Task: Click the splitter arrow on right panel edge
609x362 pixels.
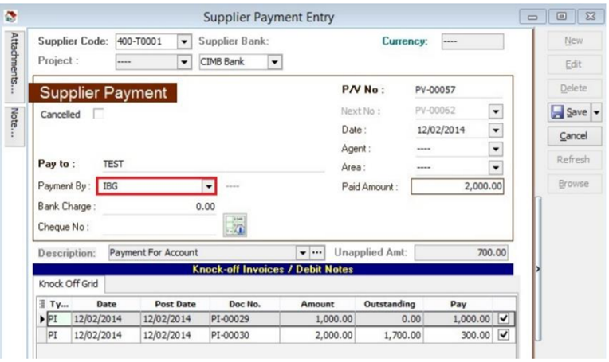Action: click(x=537, y=270)
